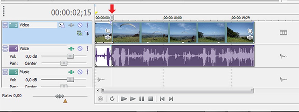
Task: Minimize the Video track height
Action: [x=5, y=24]
